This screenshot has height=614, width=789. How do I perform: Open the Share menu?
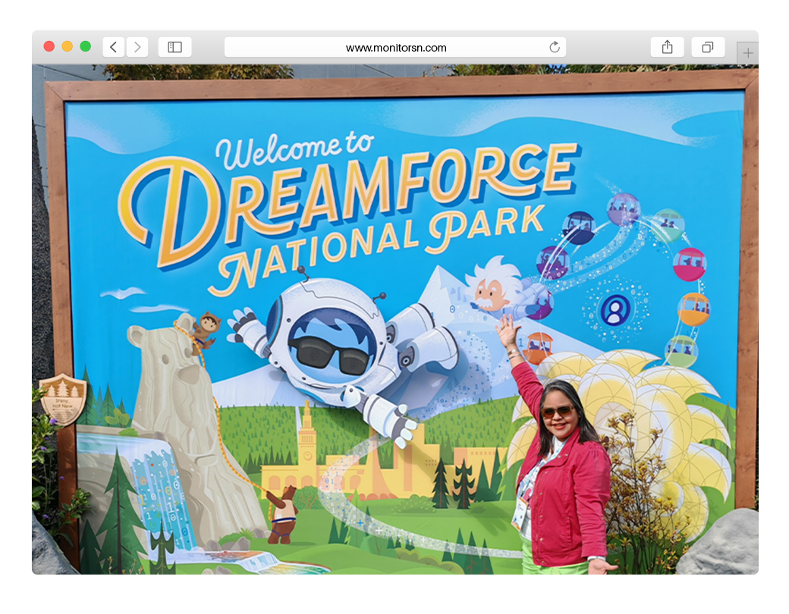tap(667, 47)
